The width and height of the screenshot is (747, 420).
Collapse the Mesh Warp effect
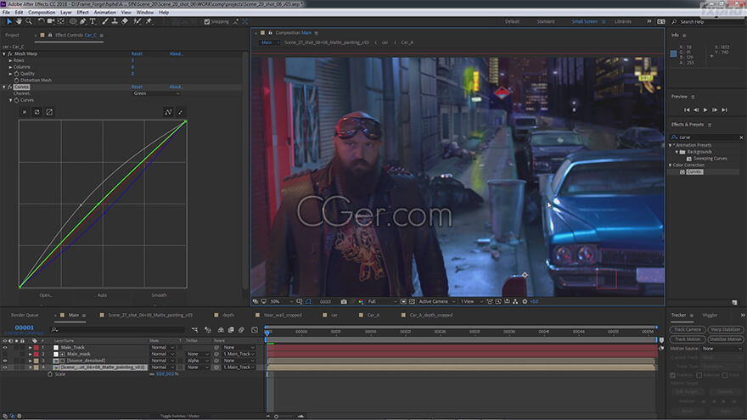tap(4, 53)
